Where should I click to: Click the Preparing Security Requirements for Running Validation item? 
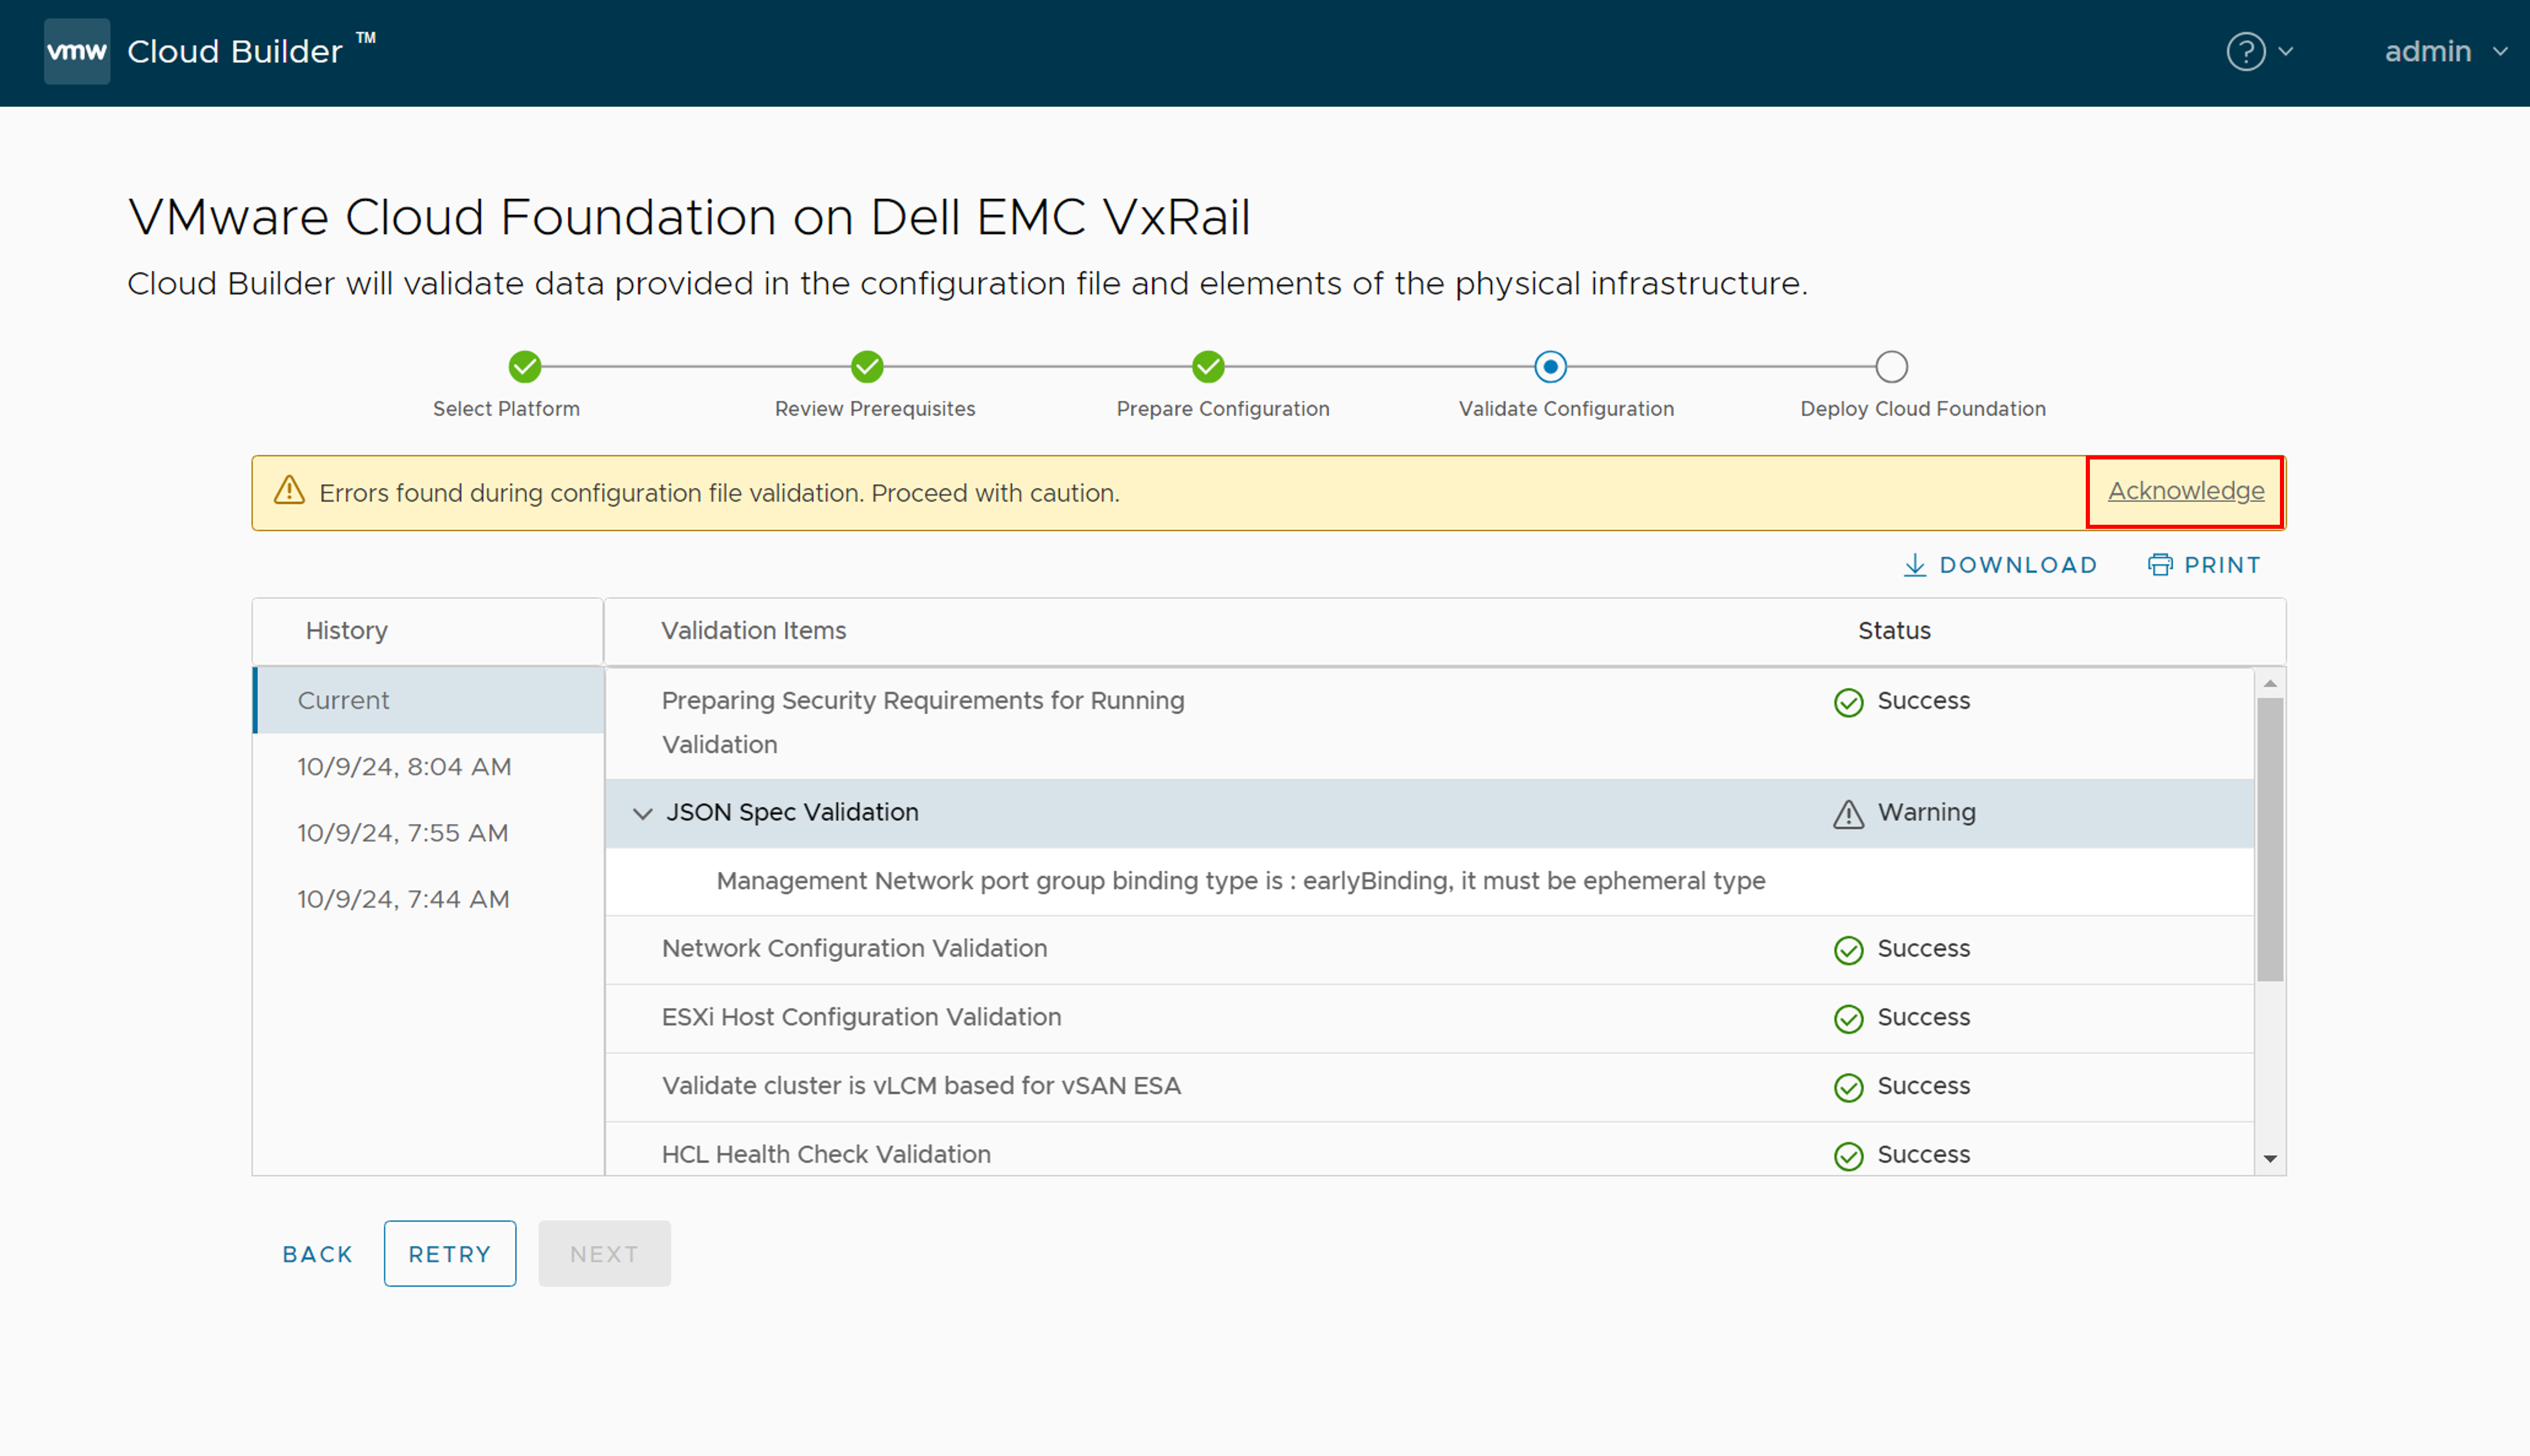coord(923,722)
